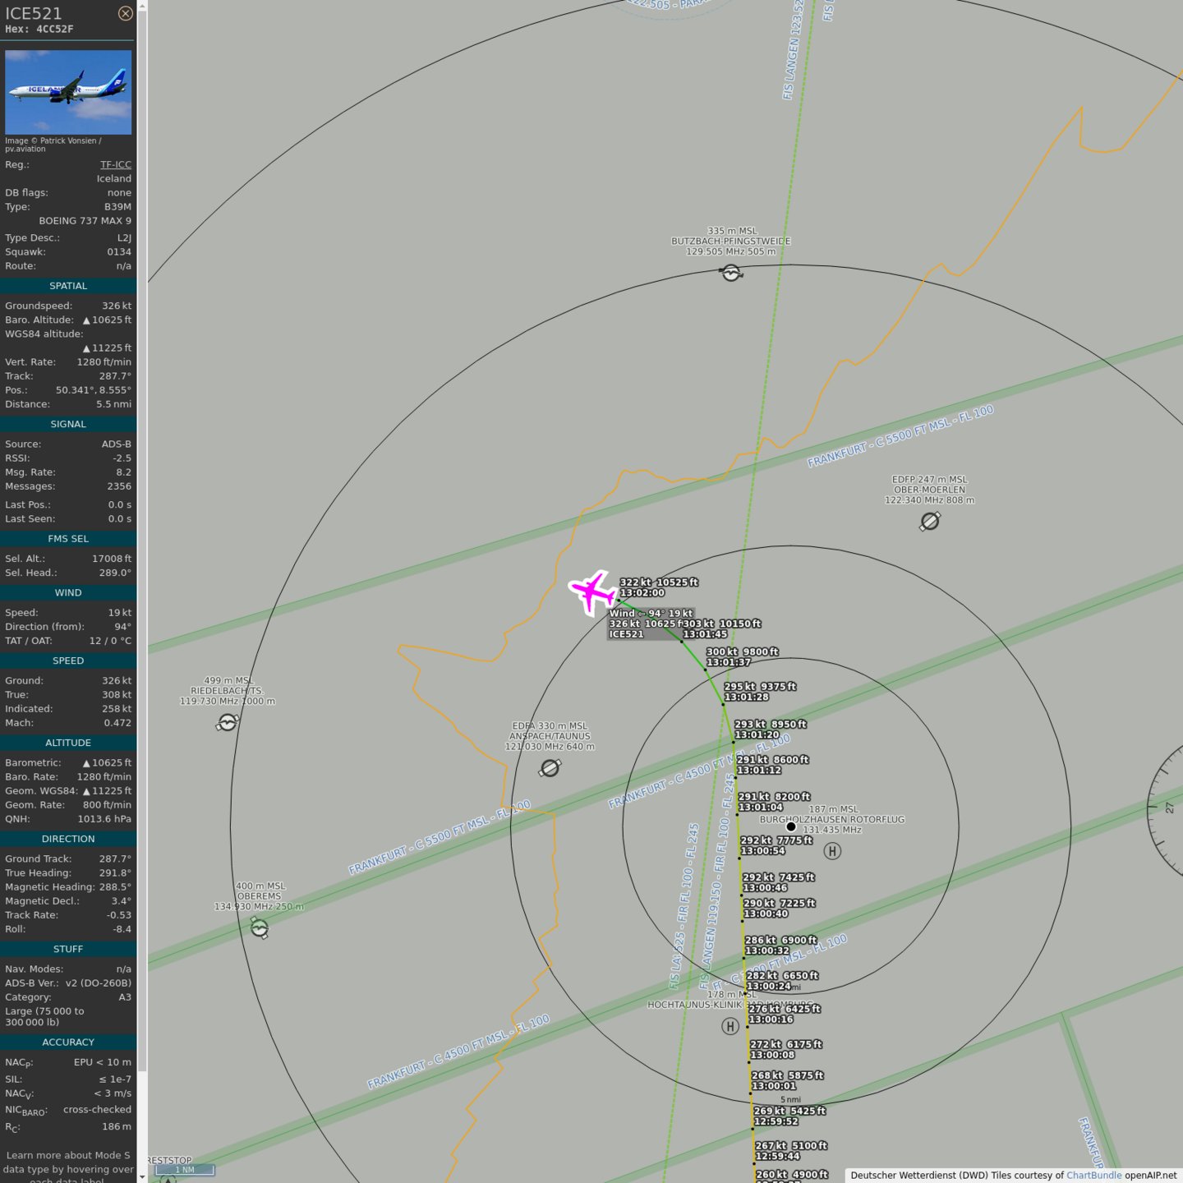The image size is (1183, 1183).
Task: Click the Butzbach Pfingstweide glider airfield icon
Action: point(730,273)
